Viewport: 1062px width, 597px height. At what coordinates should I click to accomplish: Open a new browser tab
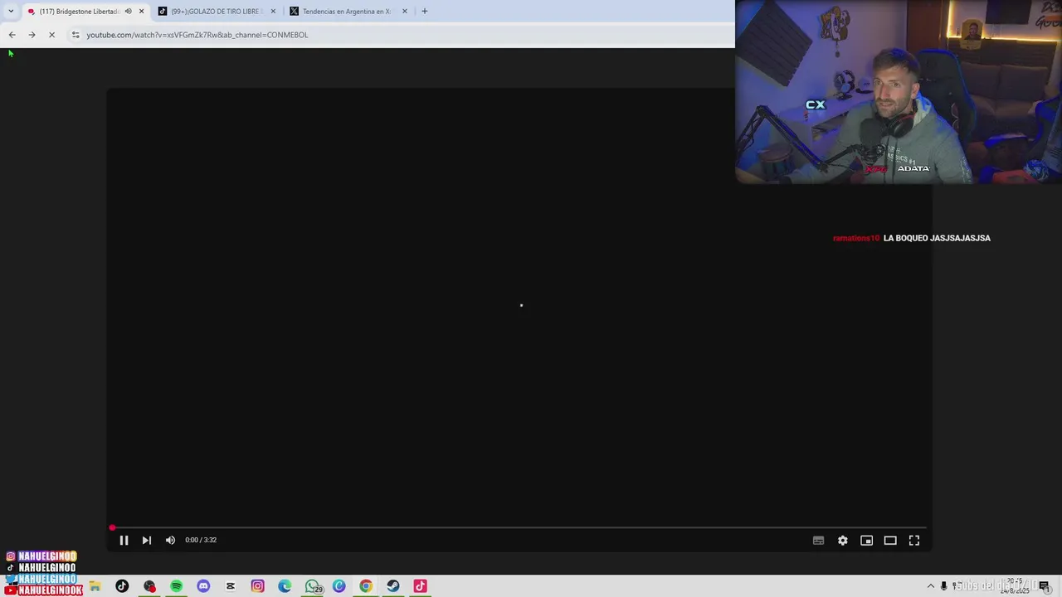(x=425, y=12)
